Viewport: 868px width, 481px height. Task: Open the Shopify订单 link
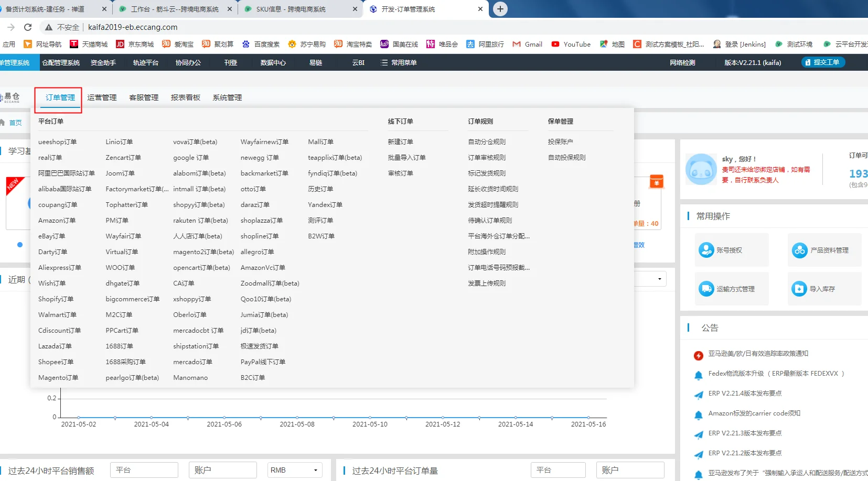tap(56, 299)
